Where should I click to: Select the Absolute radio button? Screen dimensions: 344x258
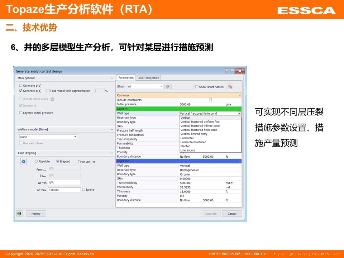pyautogui.click(x=36, y=161)
